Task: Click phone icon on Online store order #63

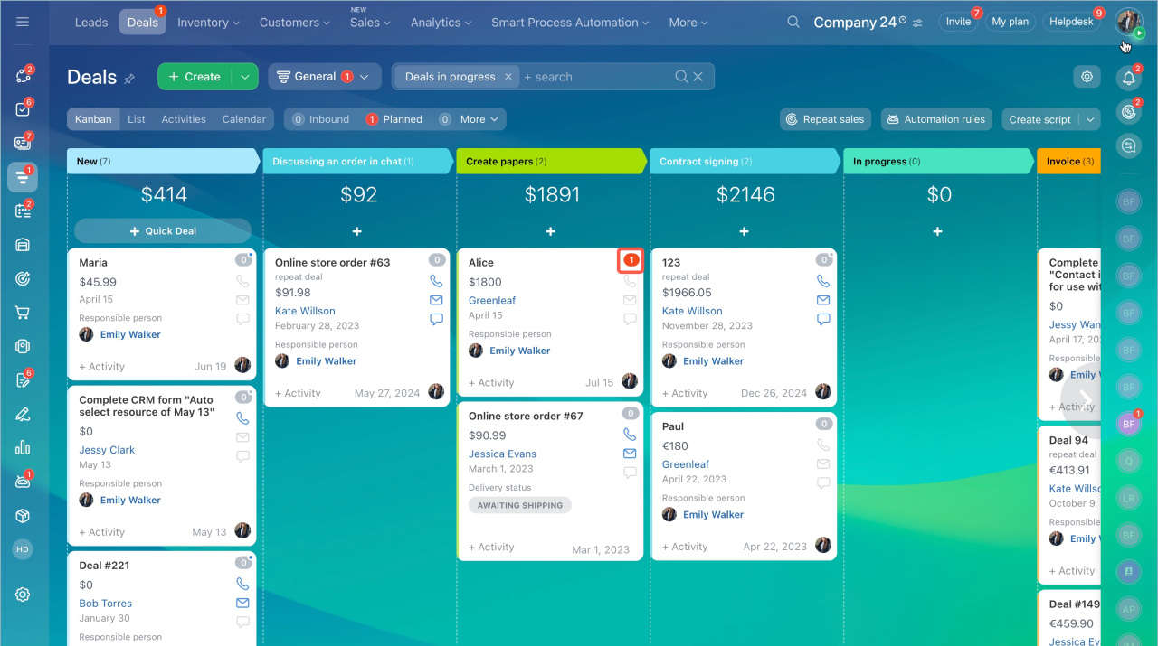Action: (436, 281)
